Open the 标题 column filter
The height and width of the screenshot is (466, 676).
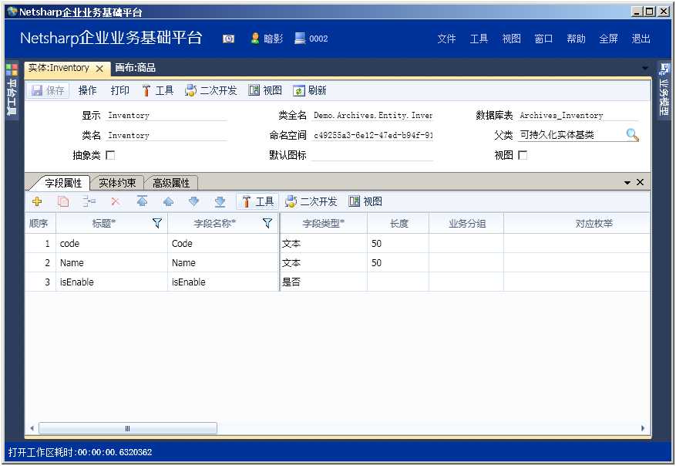pos(157,223)
